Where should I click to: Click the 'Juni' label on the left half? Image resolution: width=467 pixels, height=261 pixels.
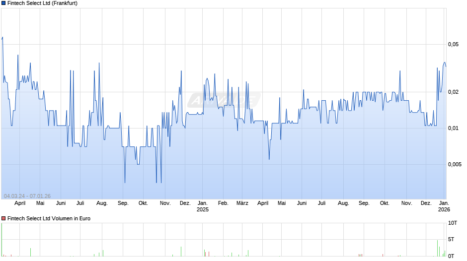(x=61, y=203)
